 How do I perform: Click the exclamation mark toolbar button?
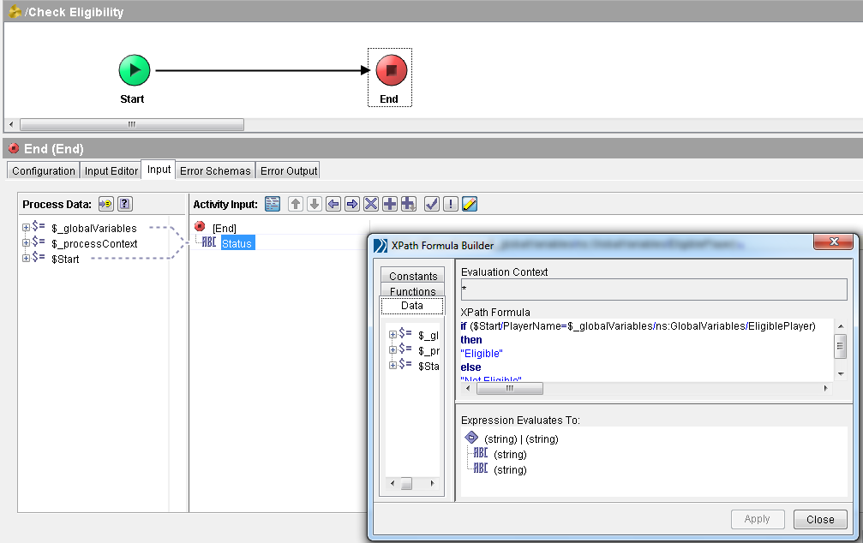pos(451,204)
